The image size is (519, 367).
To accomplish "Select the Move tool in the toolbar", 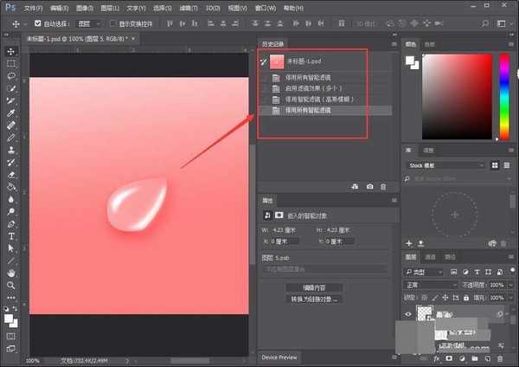I will pos(11,51).
